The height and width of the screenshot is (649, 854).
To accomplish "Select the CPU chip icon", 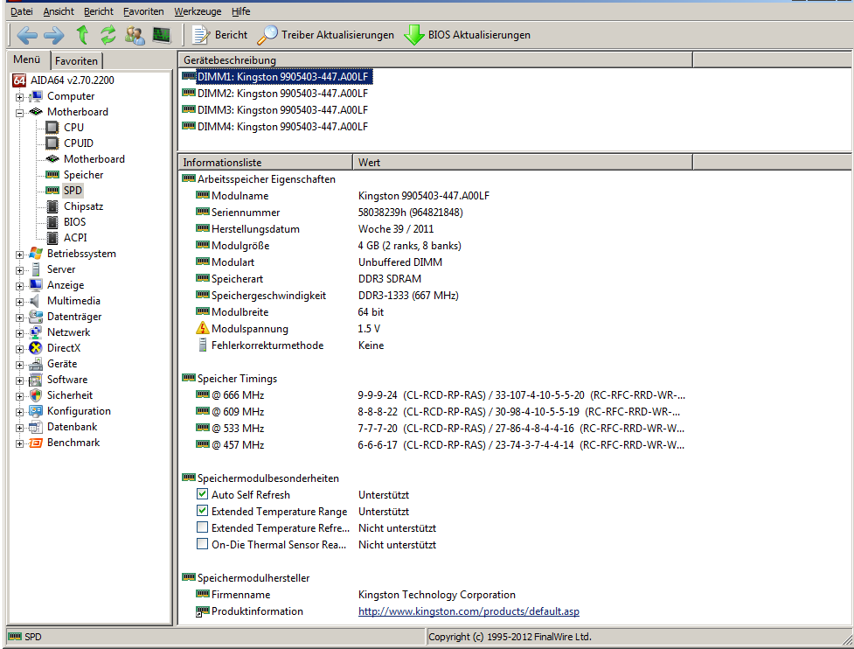I will point(52,128).
